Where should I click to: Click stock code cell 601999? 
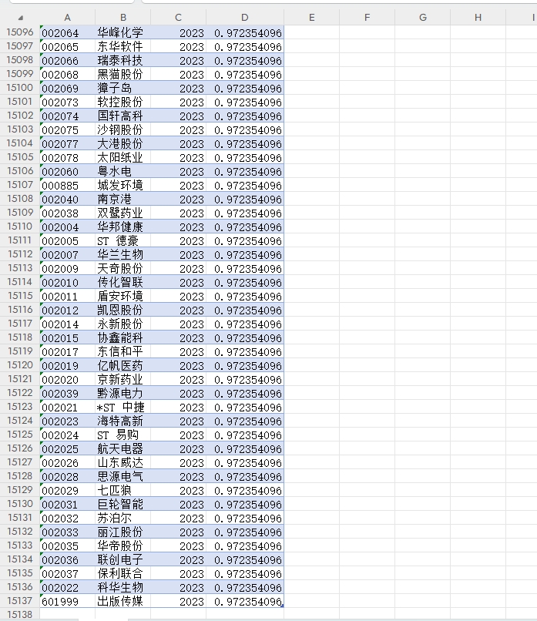[x=67, y=600]
